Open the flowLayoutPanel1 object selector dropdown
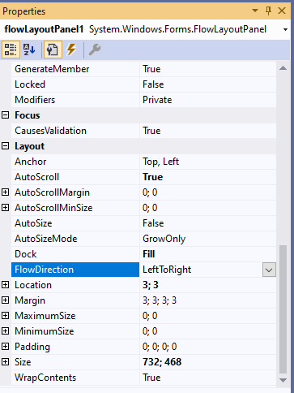294x393 pixels. (285, 29)
